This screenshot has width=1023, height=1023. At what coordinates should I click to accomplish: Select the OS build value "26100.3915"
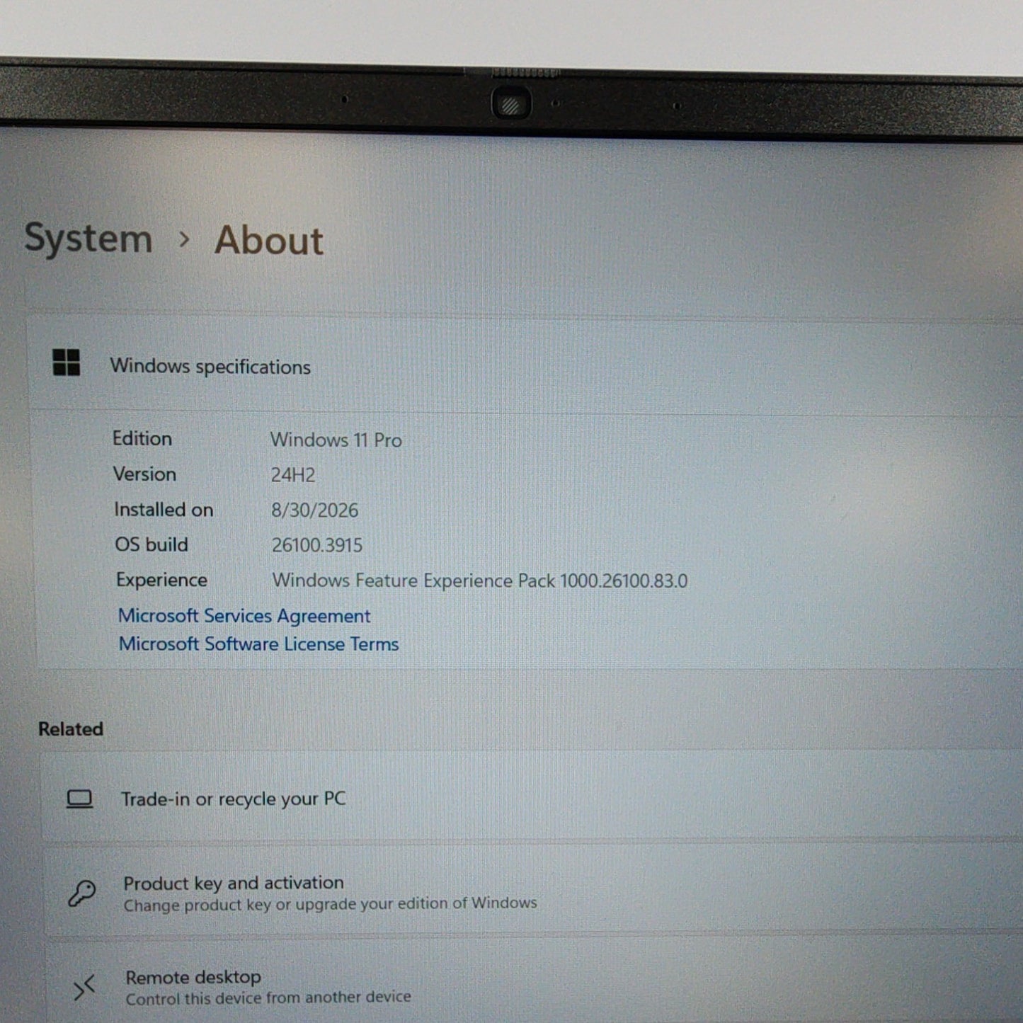317,545
